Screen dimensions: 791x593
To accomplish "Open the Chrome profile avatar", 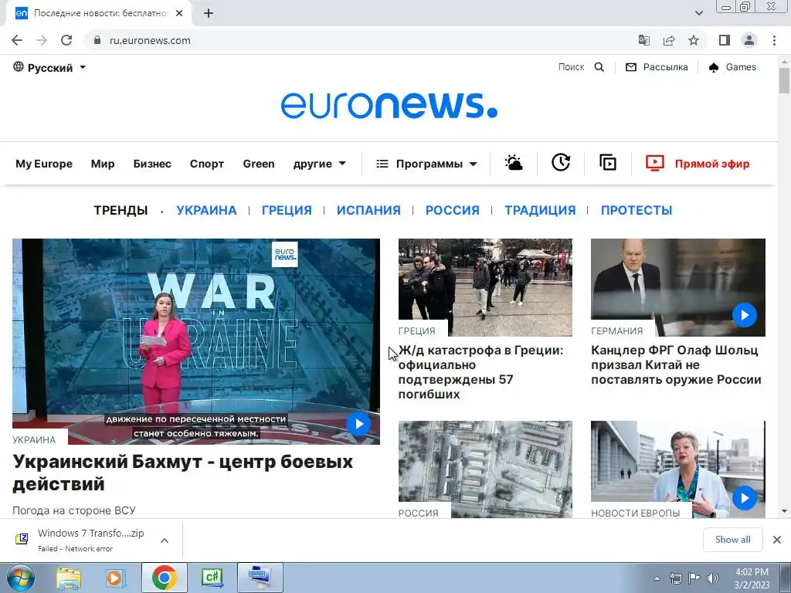I will pos(749,40).
